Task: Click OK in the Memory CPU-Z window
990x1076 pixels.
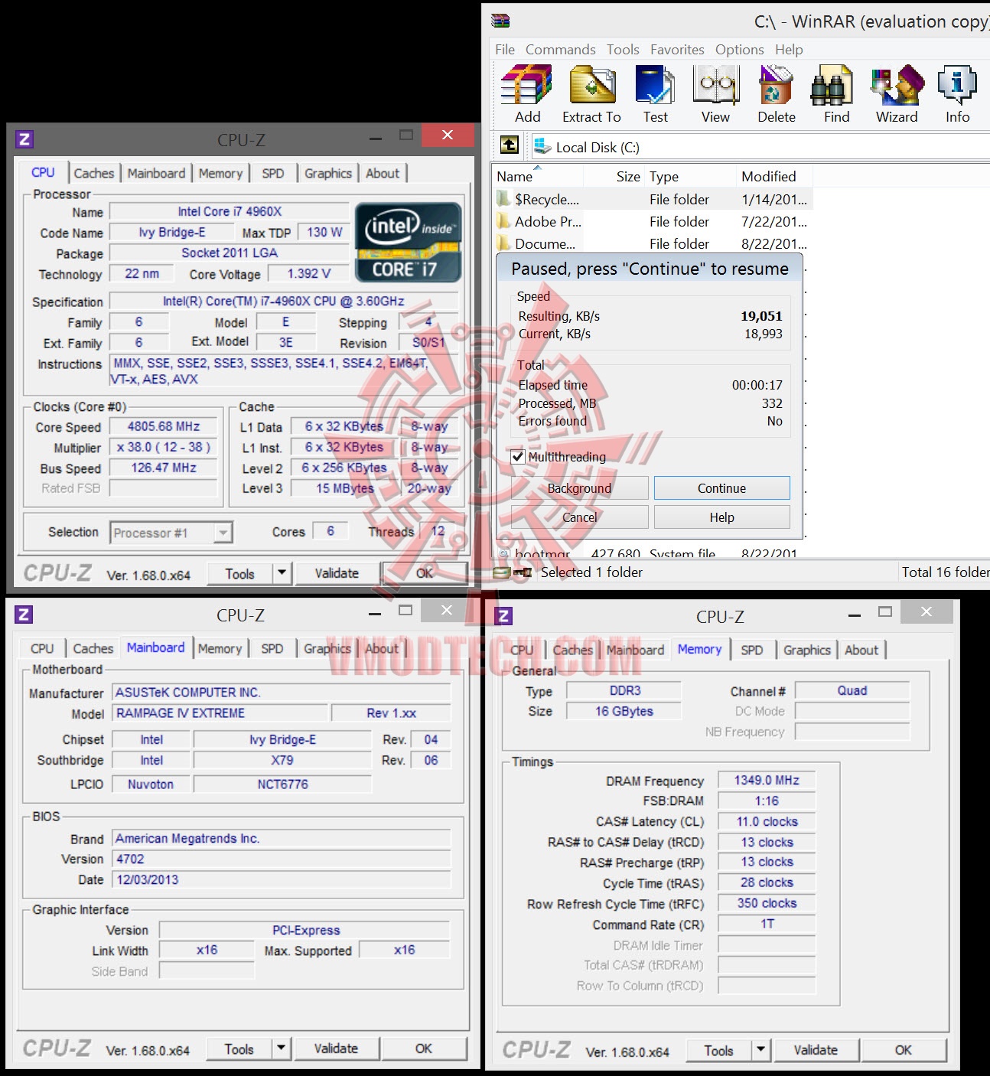Action: 903,1050
